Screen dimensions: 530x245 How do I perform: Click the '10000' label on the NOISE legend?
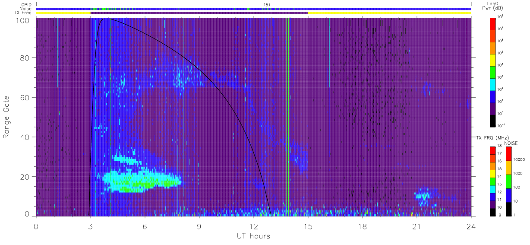click(x=518, y=160)
